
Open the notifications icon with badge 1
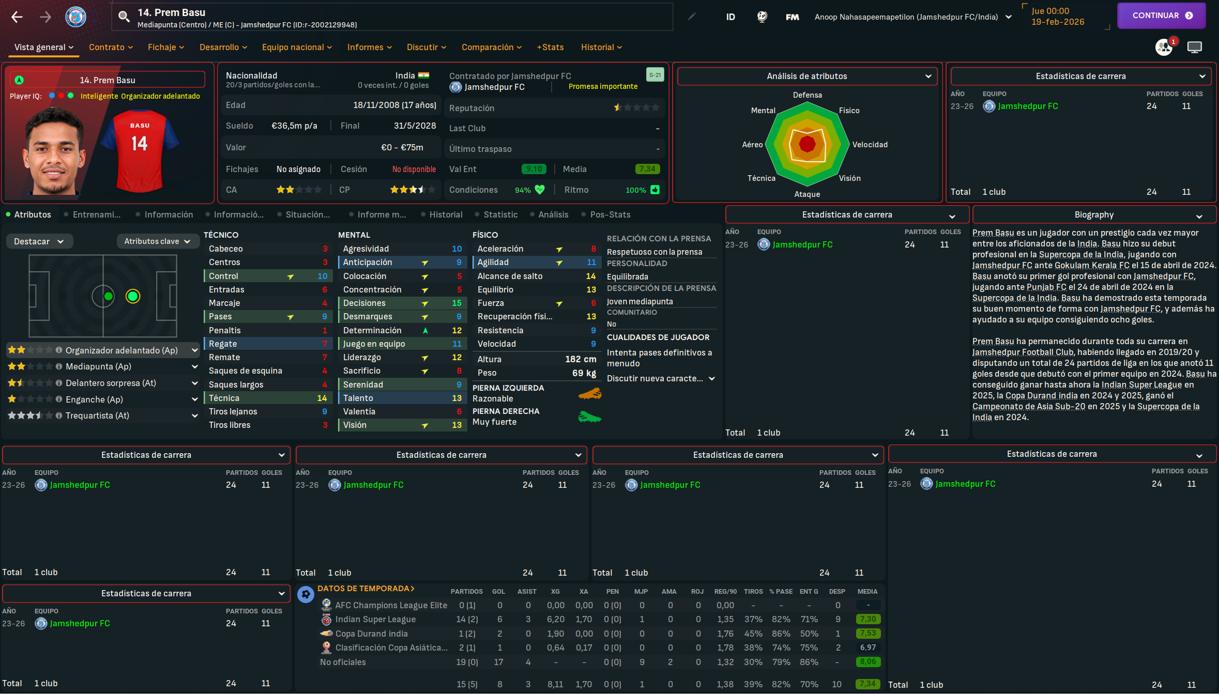click(1165, 47)
